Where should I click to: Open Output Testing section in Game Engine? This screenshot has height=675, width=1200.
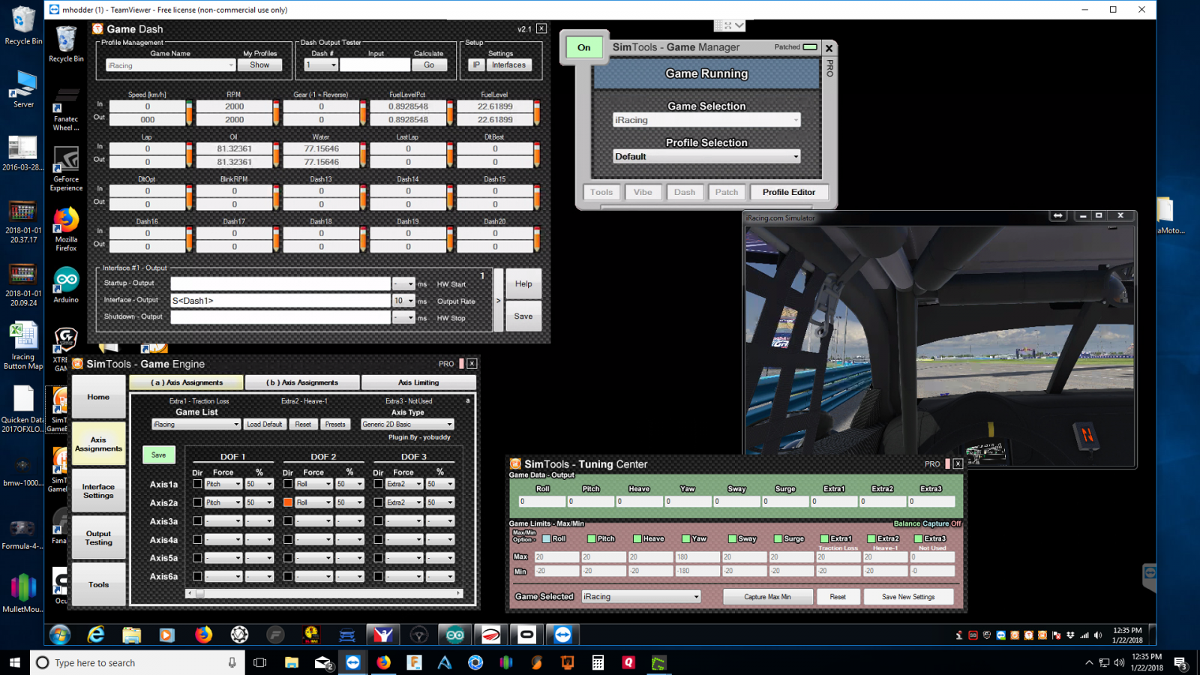click(x=98, y=538)
